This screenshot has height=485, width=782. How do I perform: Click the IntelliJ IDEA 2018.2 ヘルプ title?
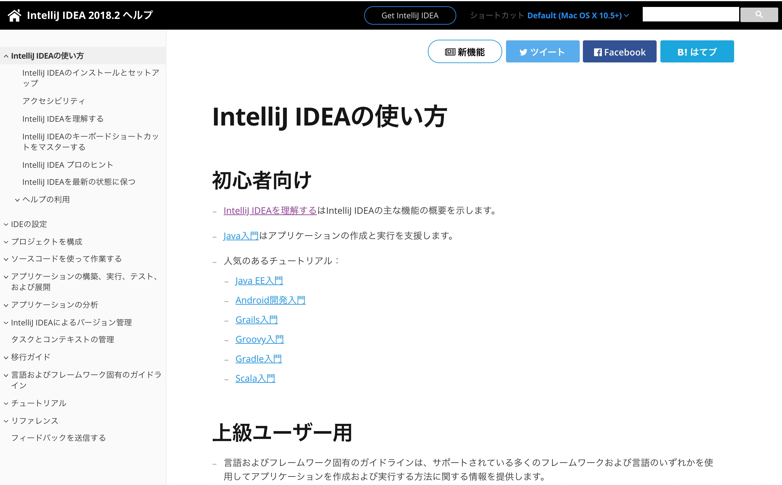tap(90, 15)
